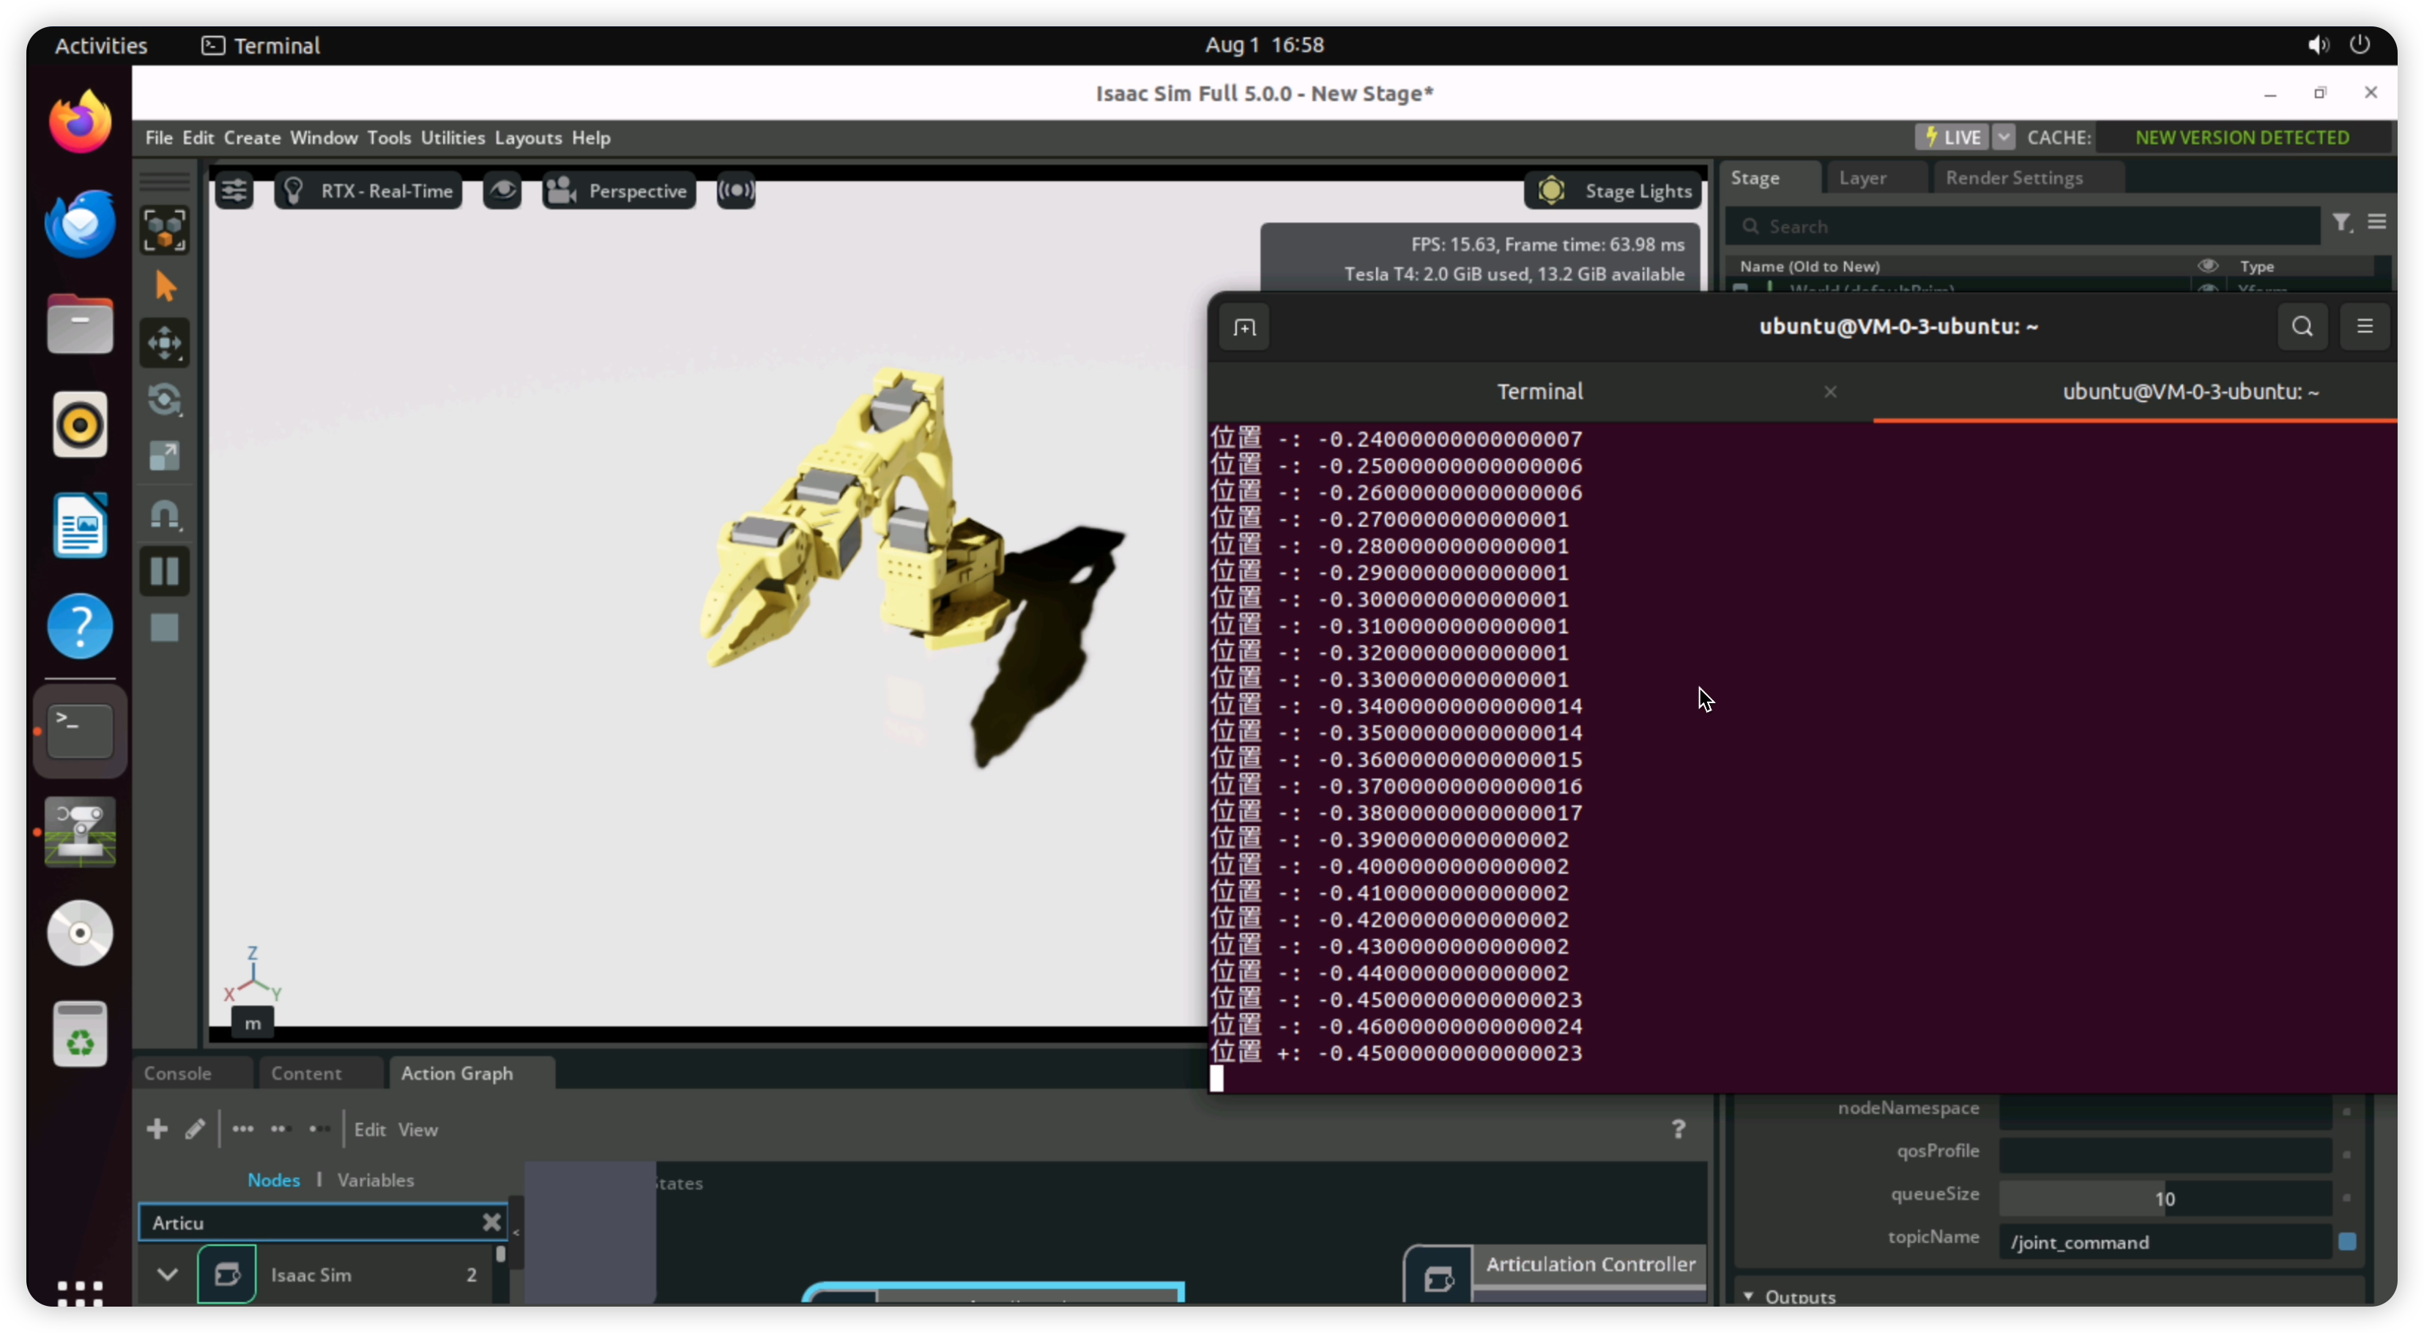
Task: Click the NEW VERSION DETECTED cache status
Action: pyautogui.click(x=2242, y=138)
